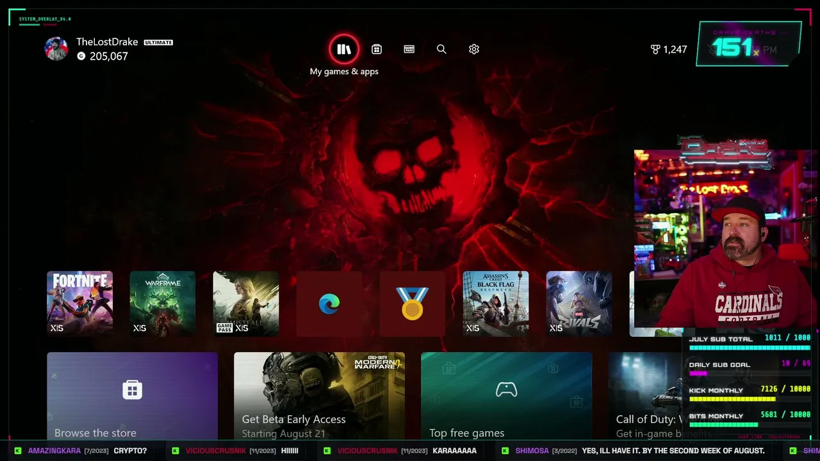Click the SYSTEM_OVERLAY_V4.0 label
The image size is (820, 461).
coord(45,19)
